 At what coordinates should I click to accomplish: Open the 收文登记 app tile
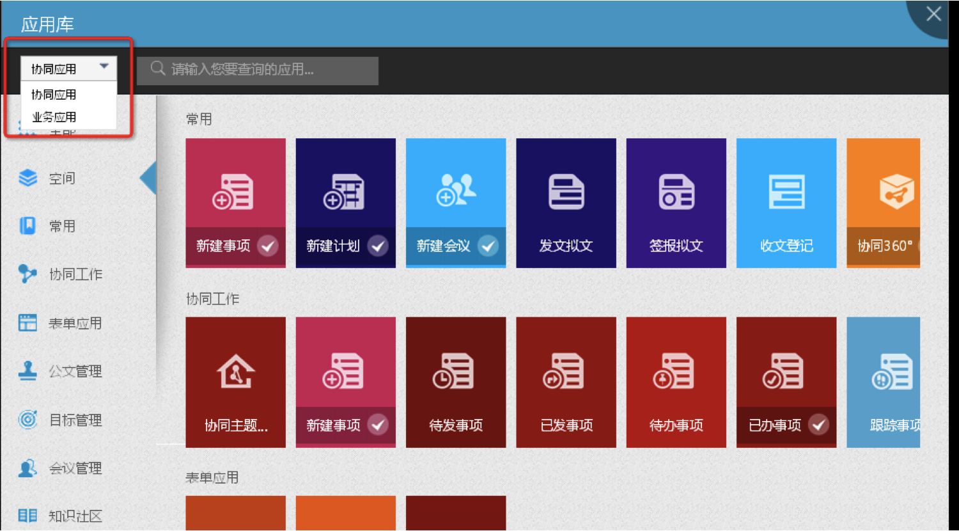[786, 203]
